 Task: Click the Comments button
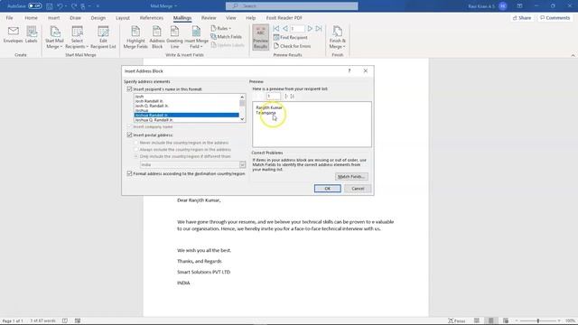(x=555, y=18)
